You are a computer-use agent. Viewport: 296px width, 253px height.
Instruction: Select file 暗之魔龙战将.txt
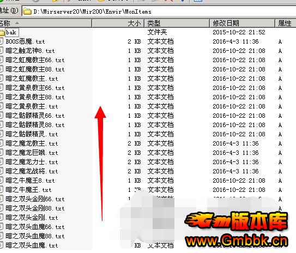[32, 171]
